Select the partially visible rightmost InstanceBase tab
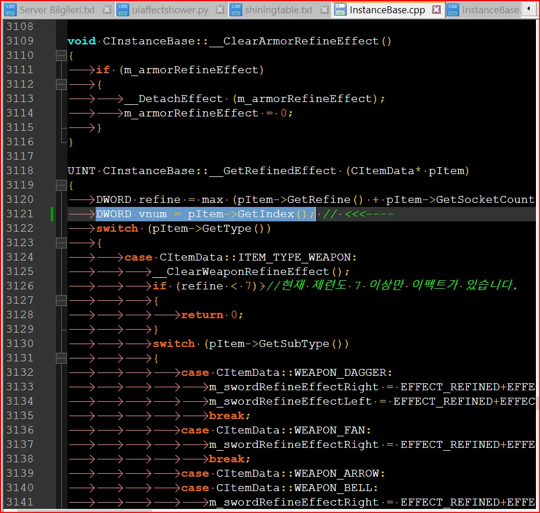 (x=489, y=10)
